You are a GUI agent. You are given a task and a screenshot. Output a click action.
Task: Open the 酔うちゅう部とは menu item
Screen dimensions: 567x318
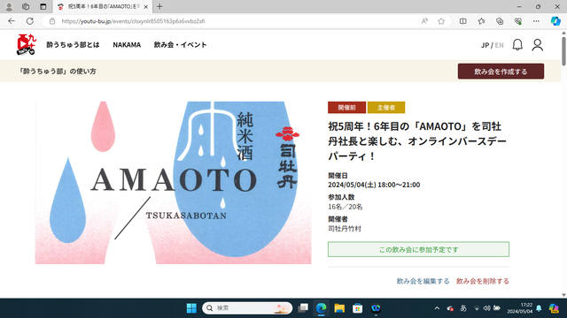click(73, 45)
